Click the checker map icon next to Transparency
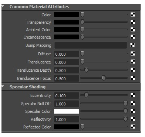The width and height of the screenshot is (145, 137). 133,22
